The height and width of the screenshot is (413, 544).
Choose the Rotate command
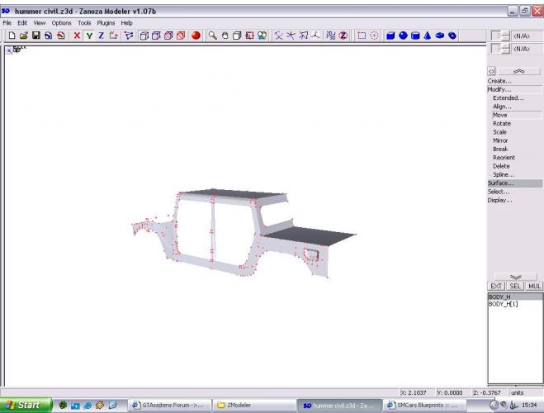coord(501,124)
